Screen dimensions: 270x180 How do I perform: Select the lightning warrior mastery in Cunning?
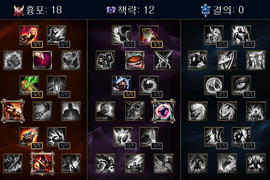(121, 85)
